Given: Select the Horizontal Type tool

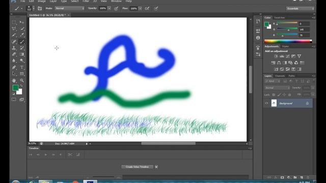Looking at the screenshot, I should (x=21, y=67).
